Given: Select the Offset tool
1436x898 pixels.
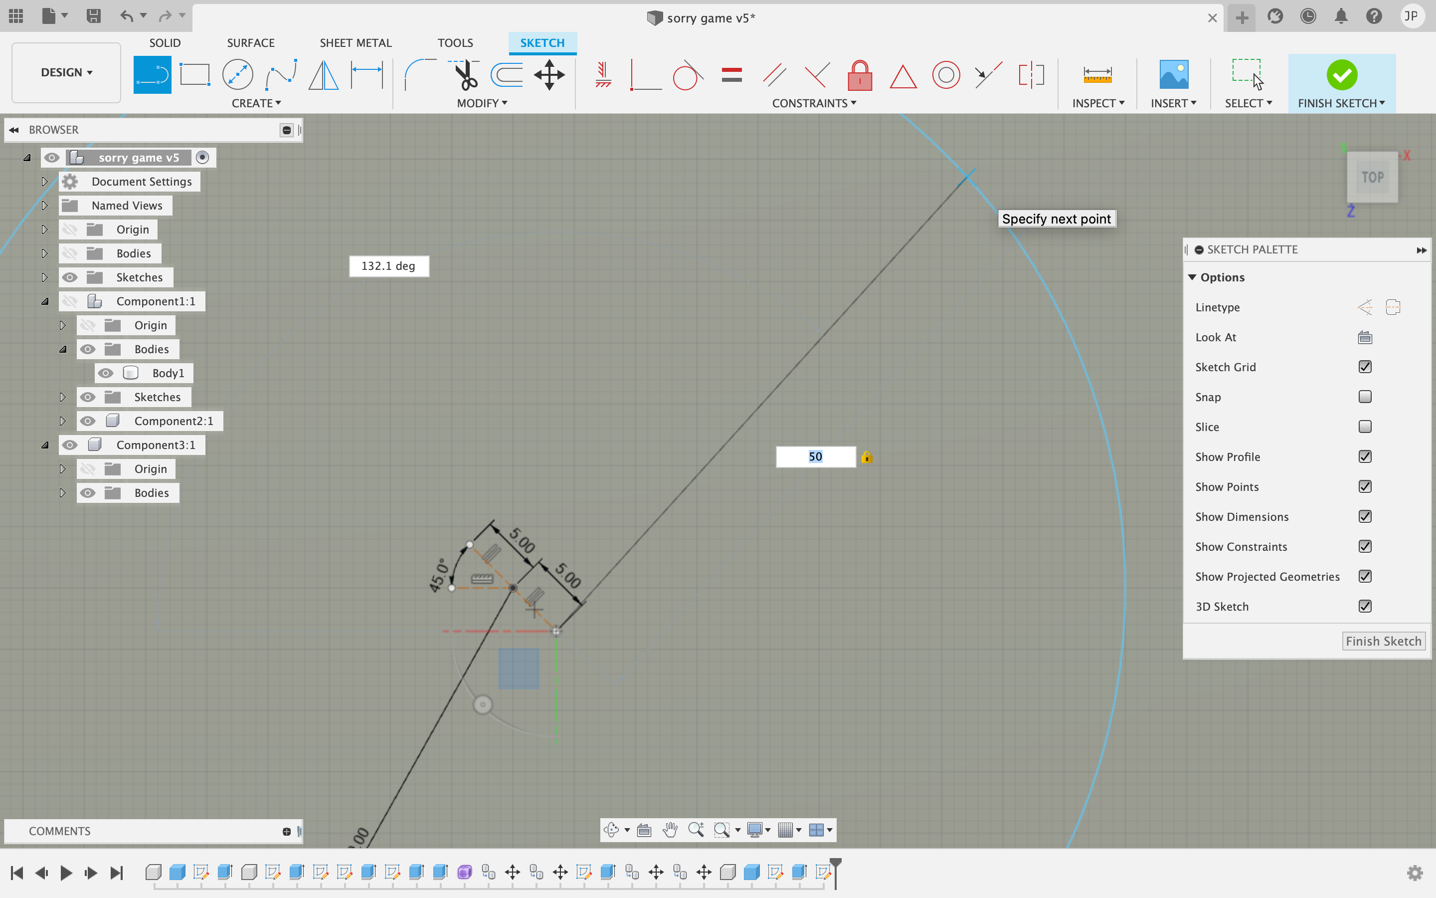Looking at the screenshot, I should pyautogui.click(x=507, y=75).
